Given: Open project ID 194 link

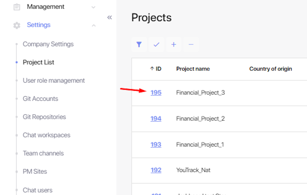Looking at the screenshot, I should 156,119.
